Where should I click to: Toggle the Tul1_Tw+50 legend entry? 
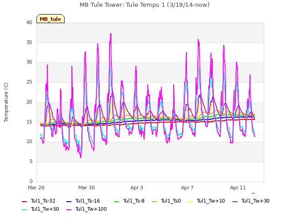(x=40, y=209)
